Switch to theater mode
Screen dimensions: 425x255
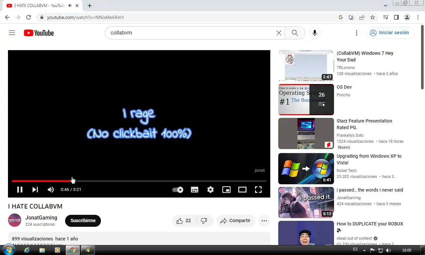[x=242, y=190]
